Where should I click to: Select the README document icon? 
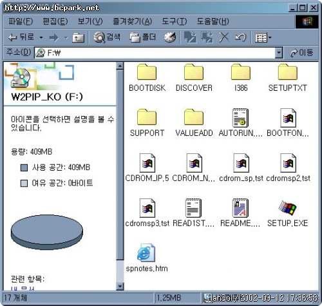pos(241,208)
